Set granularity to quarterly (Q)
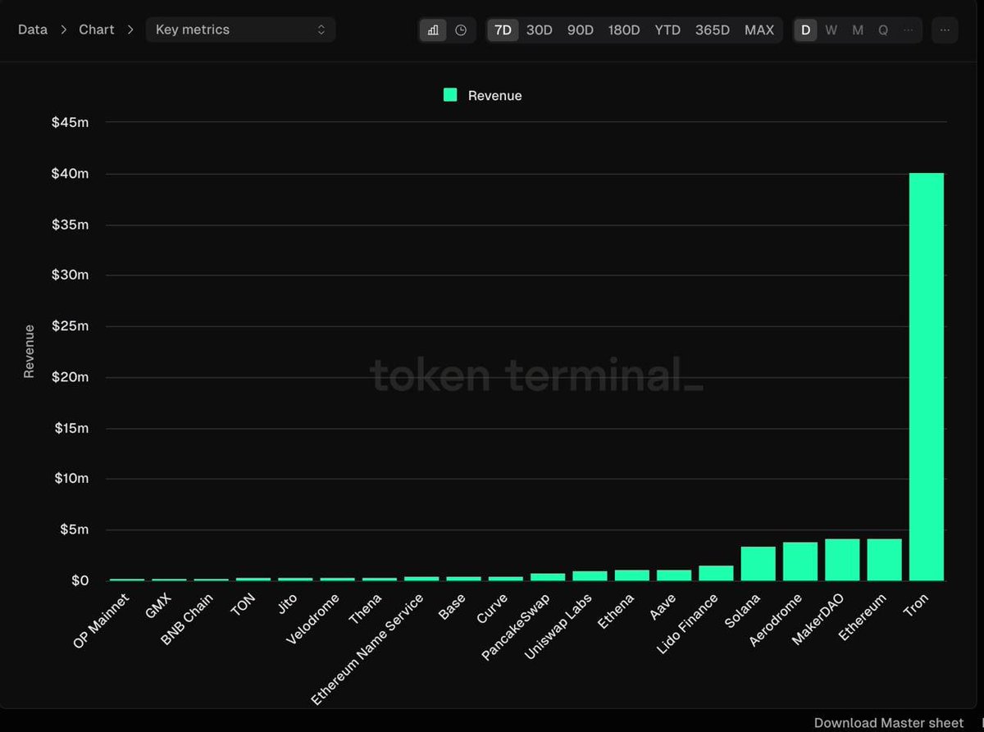This screenshot has width=984, height=732. (x=883, y=30)
